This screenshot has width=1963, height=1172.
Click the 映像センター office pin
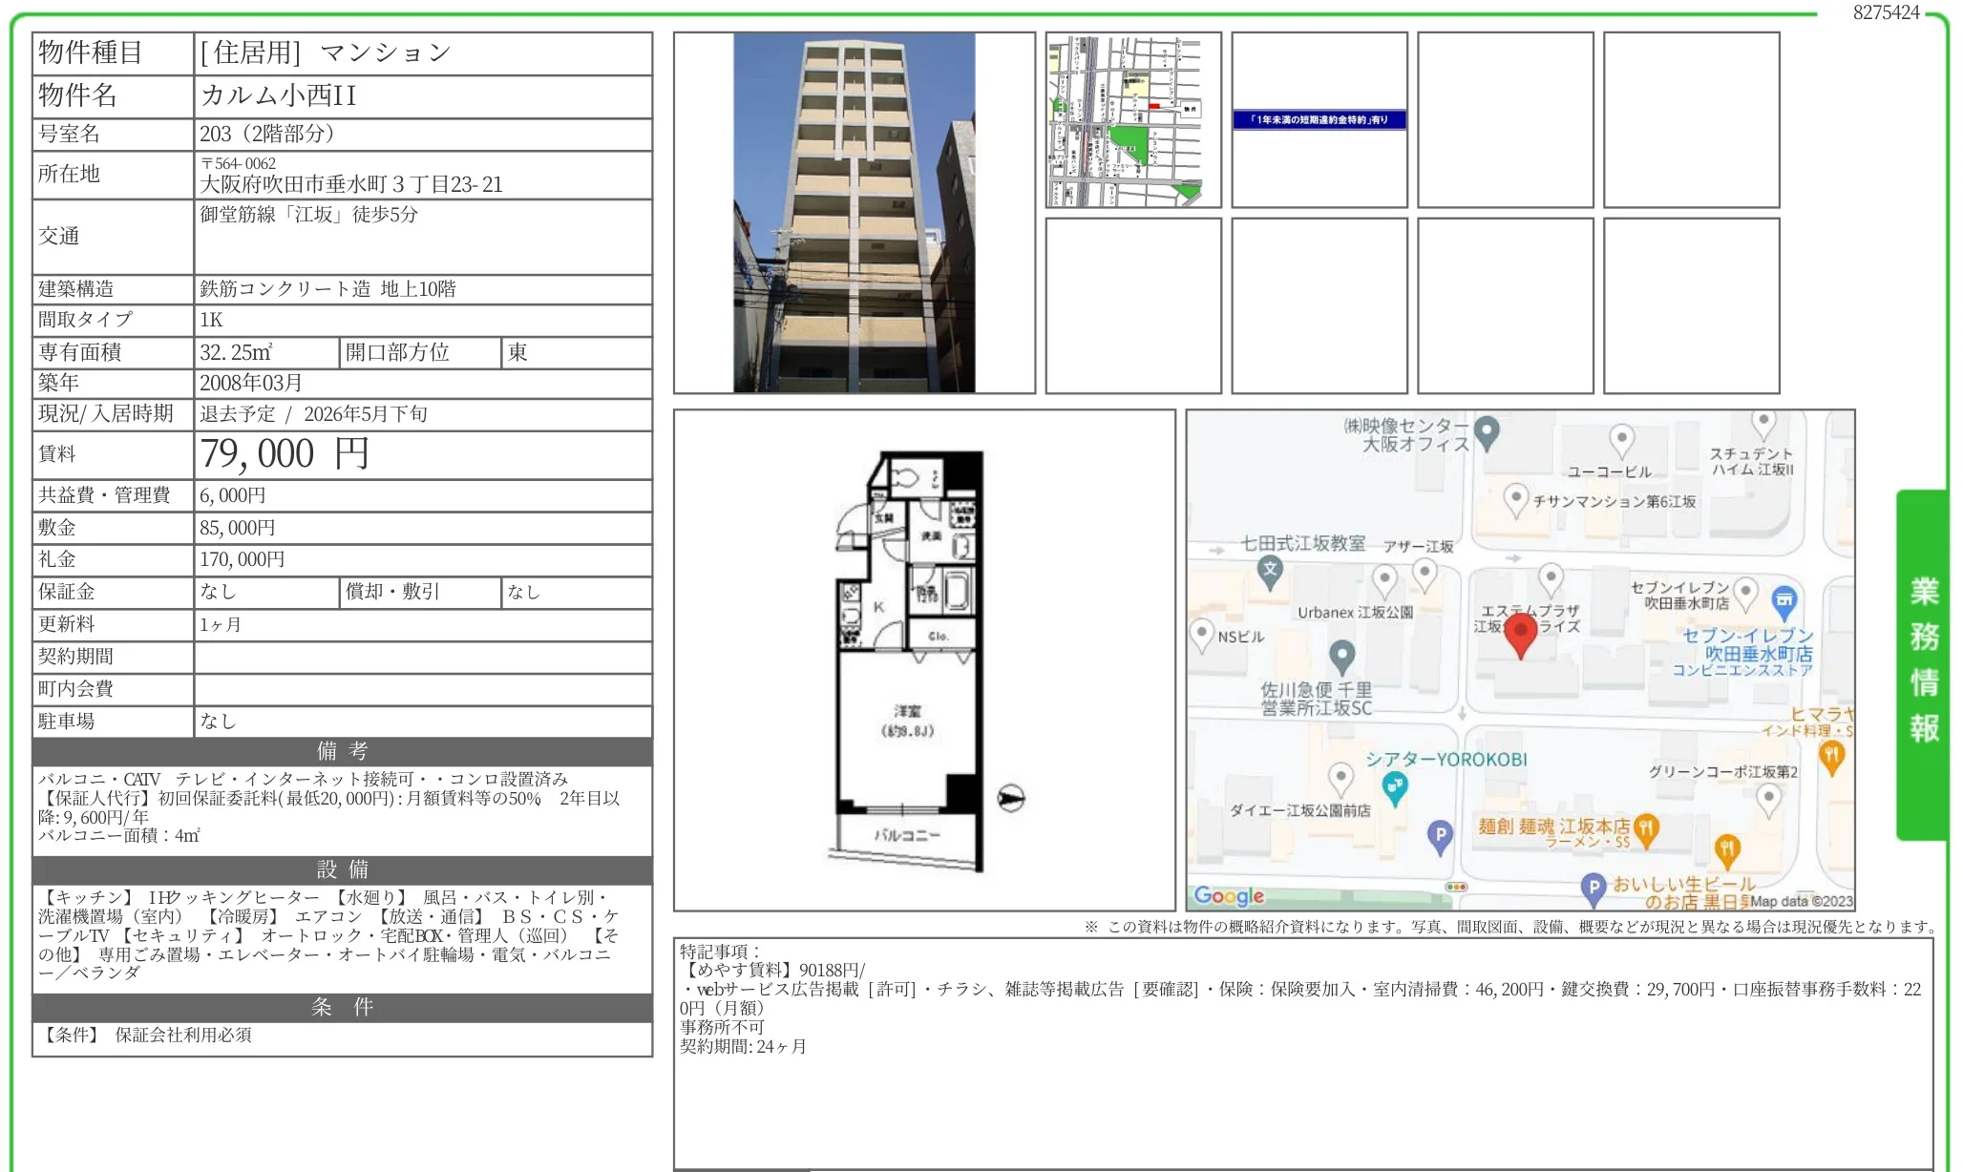point(1487,431)
